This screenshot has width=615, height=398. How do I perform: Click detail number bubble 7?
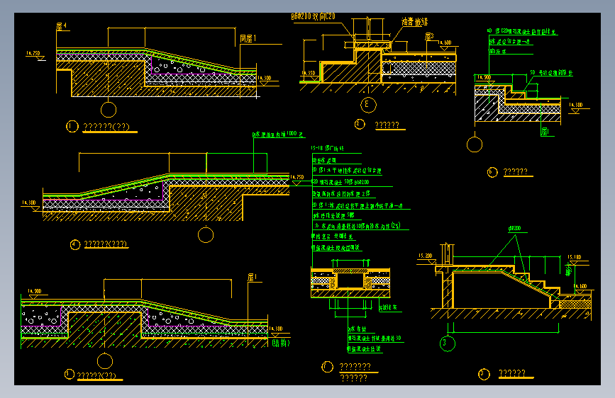pyautogui.click(x=328, y=367)
